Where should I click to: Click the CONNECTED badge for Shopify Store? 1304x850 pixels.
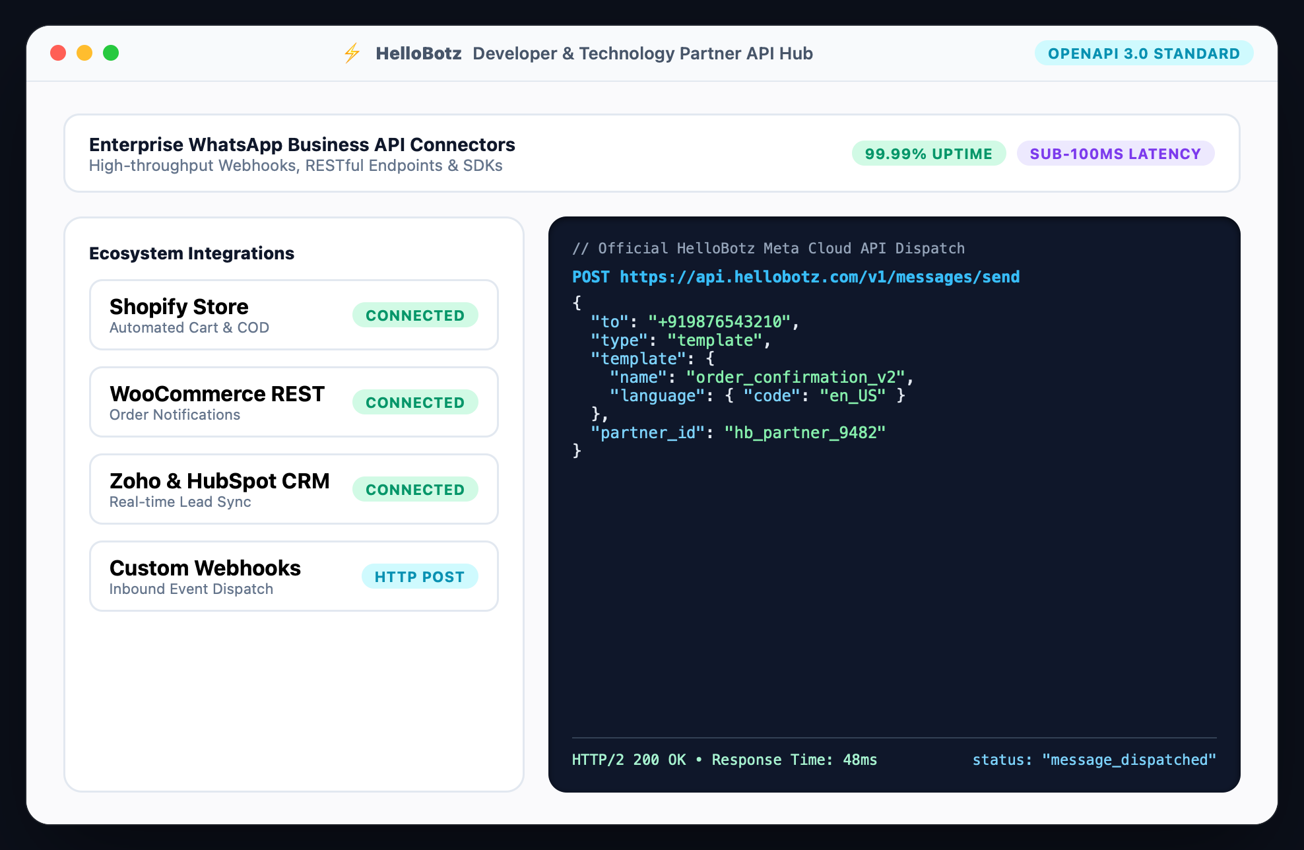415,315
